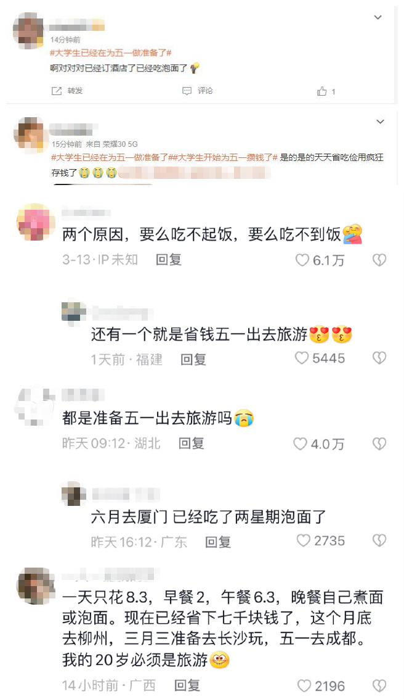Image resolution: width=404 pixels, height=699 pixels.
Task: Tap heart on the 2735-like 广东 reply
Action: pos(303,540)
